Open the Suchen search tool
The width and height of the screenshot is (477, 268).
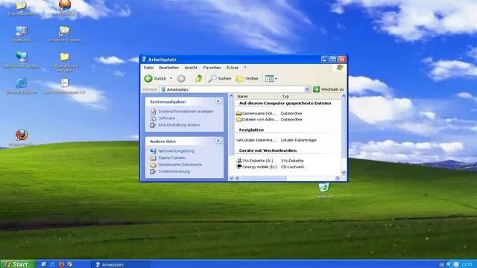click(220, 78)
